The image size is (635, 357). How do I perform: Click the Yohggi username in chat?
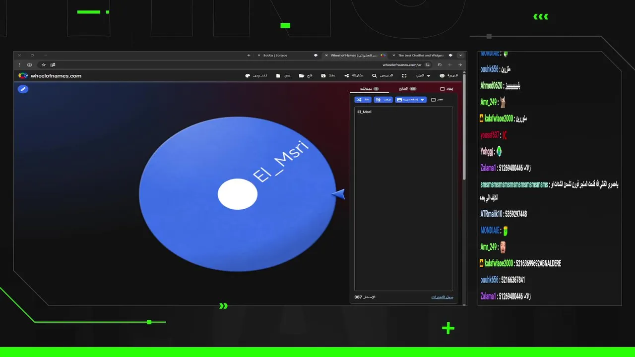coord(487,152)
